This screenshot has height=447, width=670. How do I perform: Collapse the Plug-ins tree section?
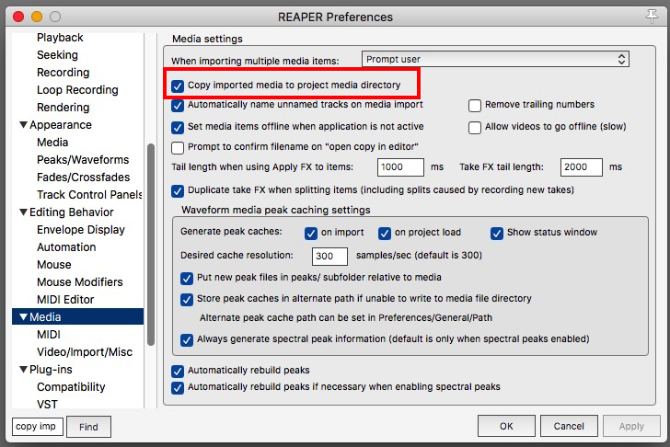click(24, 370)
